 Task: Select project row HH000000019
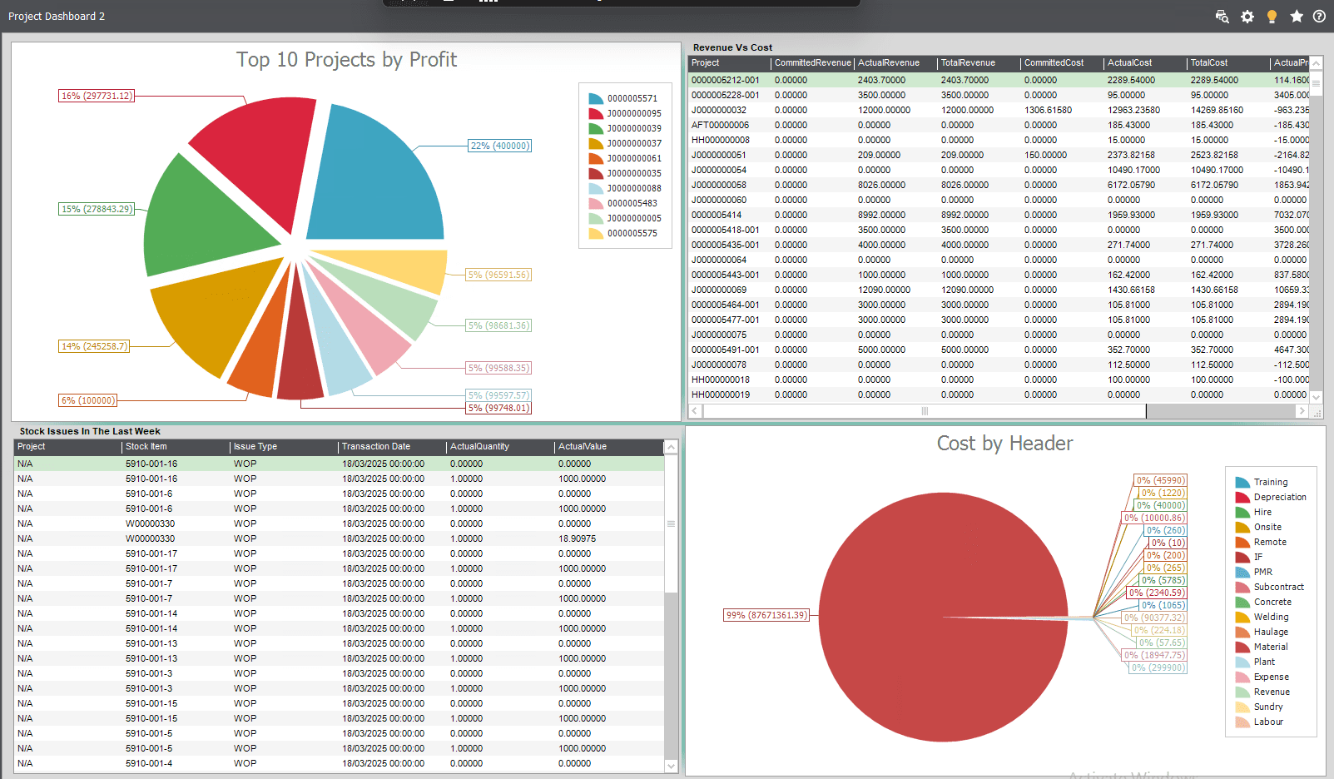[x=999, y=394]
